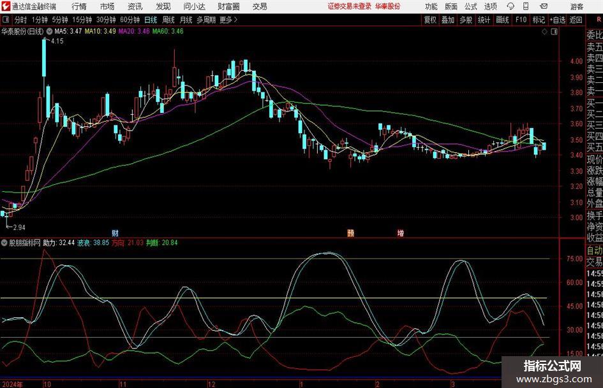
Task: Open the 公式 menu
Action: click(x=470, y=6)
